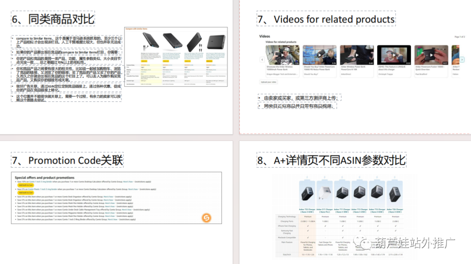Screen dimensions: 471x264
Task: Click the "Charging Technology" row label
Action: pyautogui.click(x=287, y=216)
